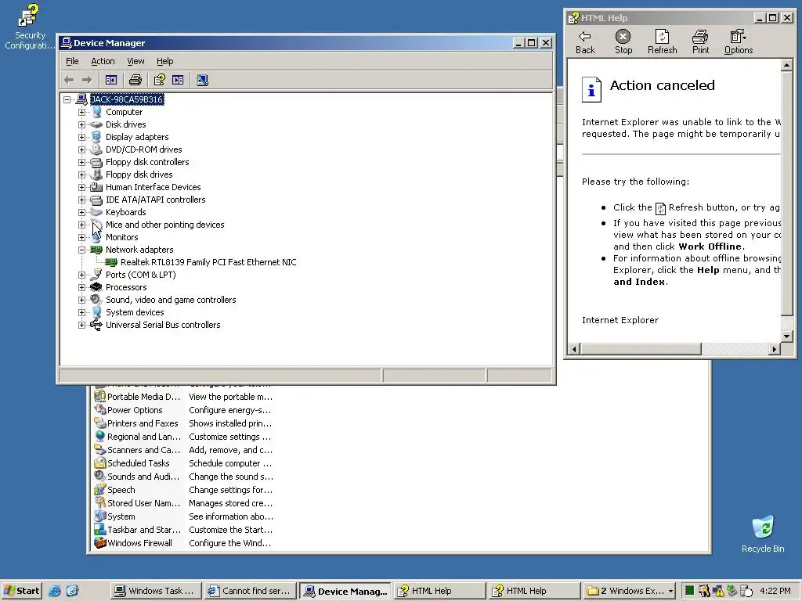Click the Show/Hide Console Tree toolbar icon
Image resolution: width=802 pixels, height=601 pixels.
pyautogui.click(x=111, y=80)
